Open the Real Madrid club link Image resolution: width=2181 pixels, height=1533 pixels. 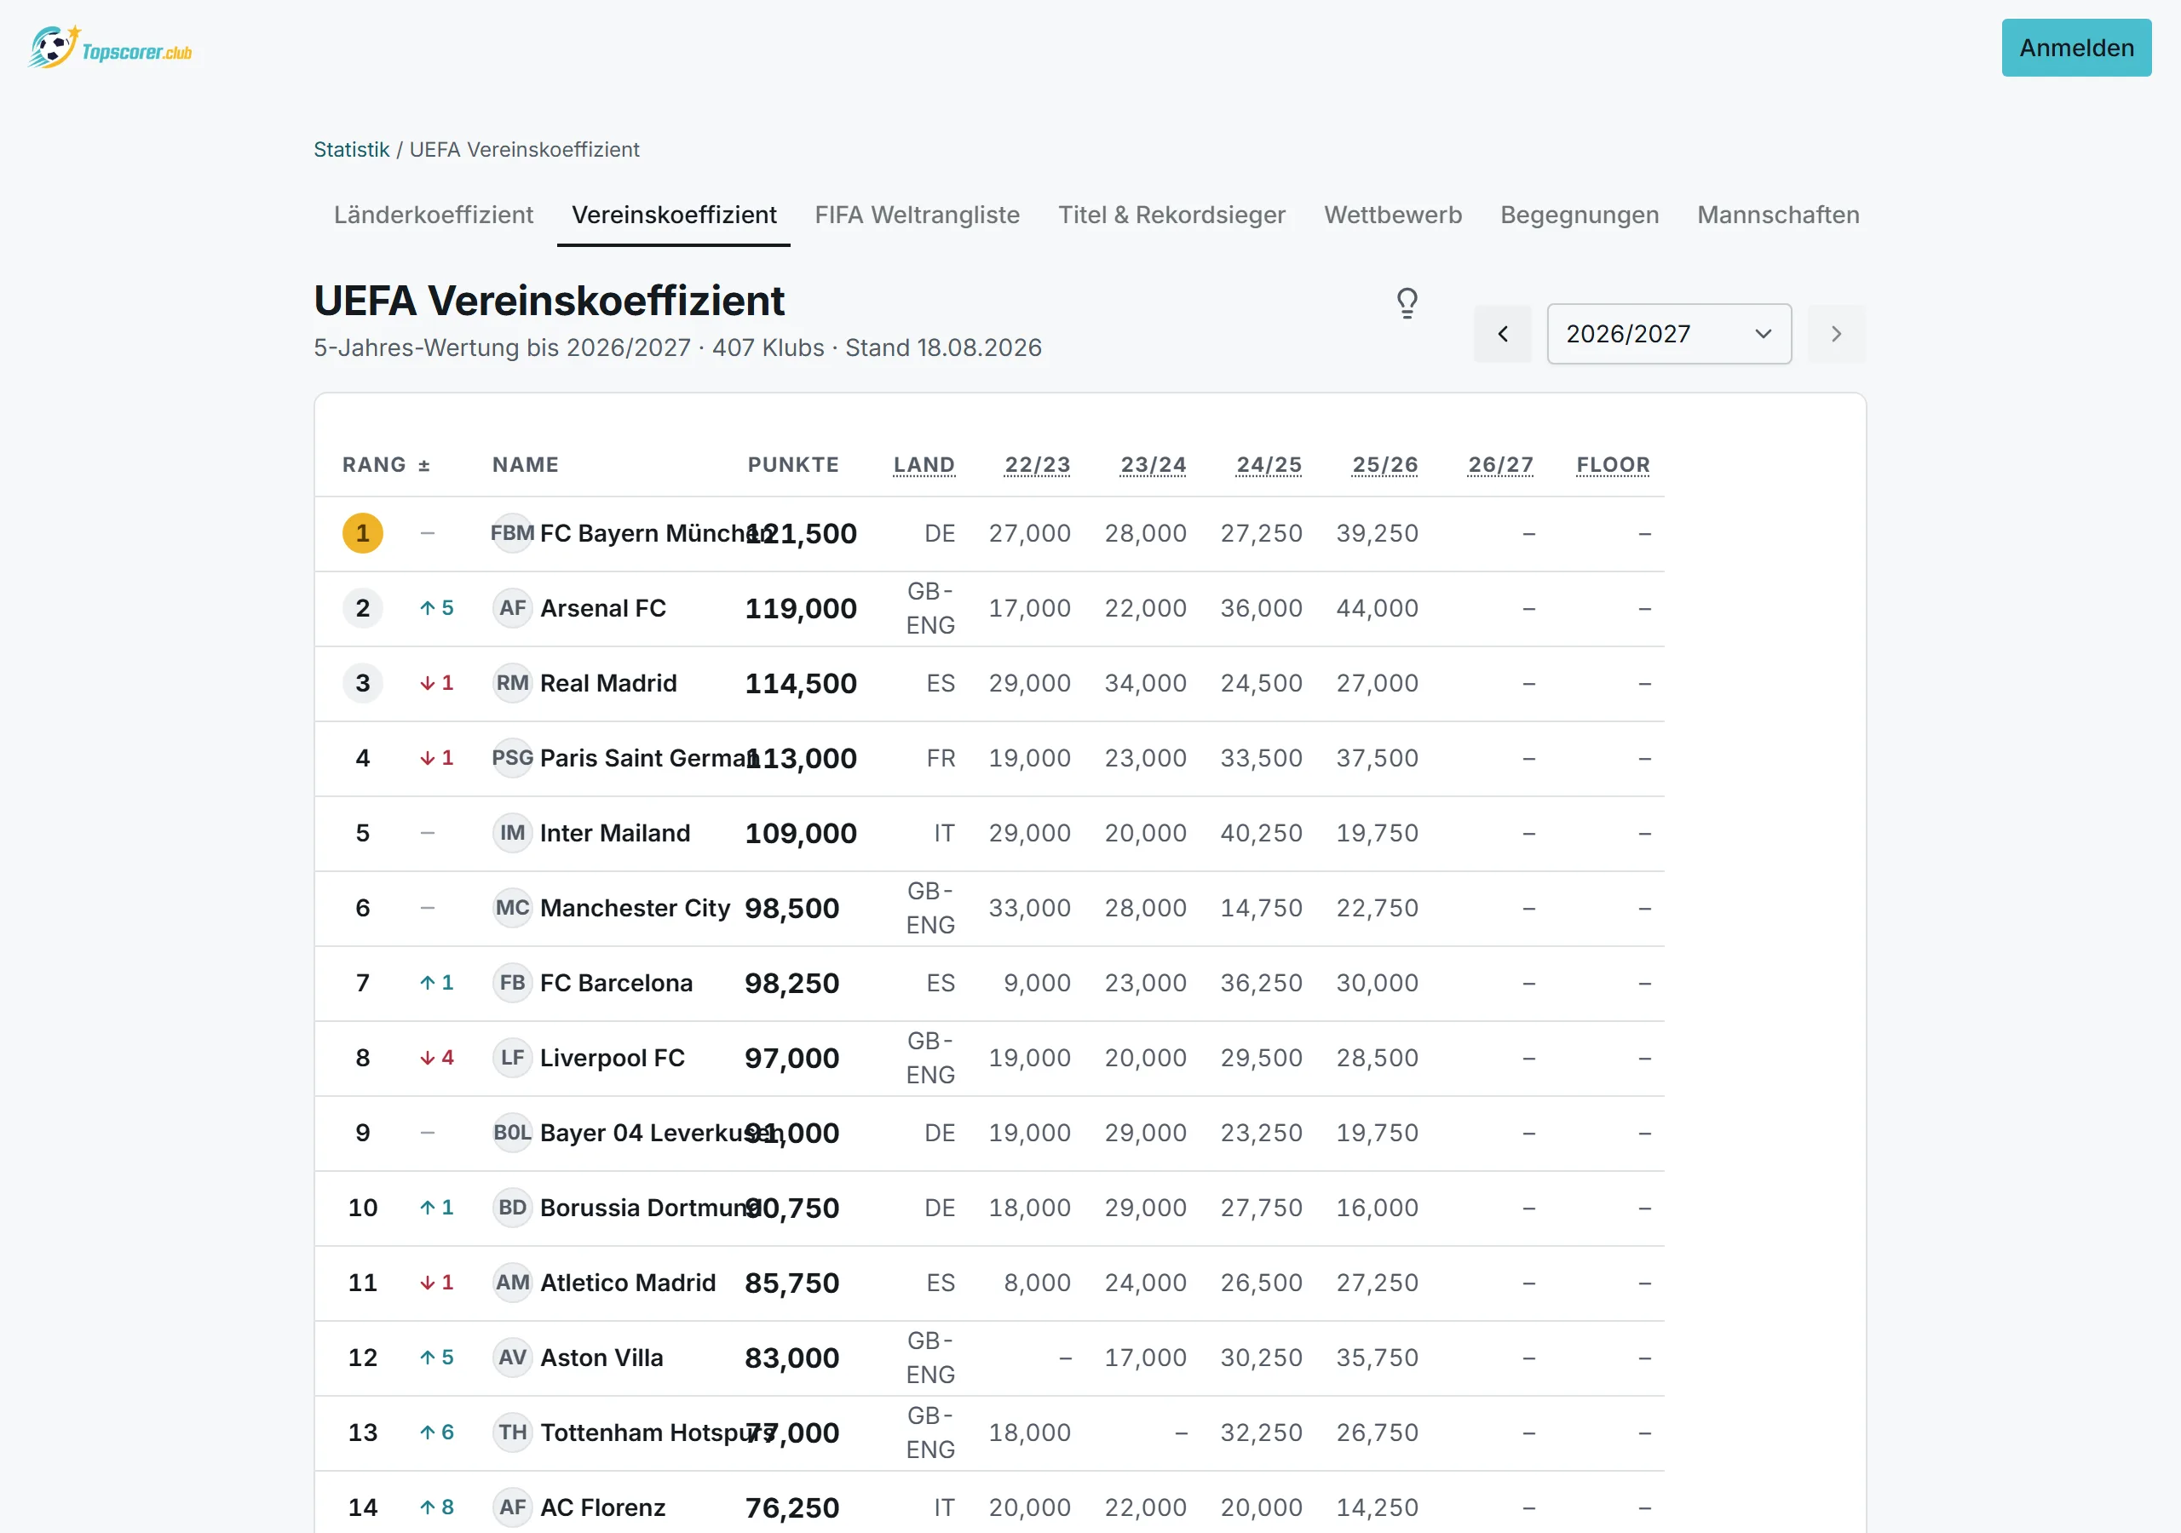point(608,683)
